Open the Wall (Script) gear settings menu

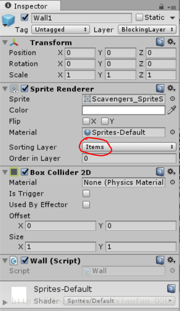click(171, 260)
